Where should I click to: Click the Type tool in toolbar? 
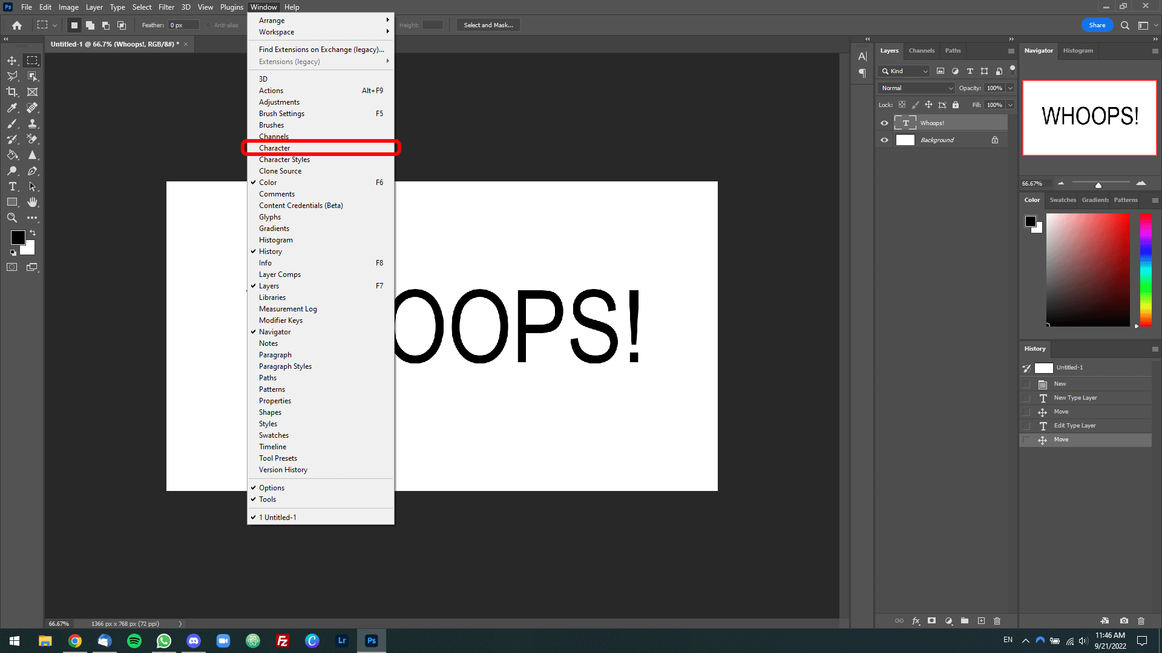coord(12,187)
